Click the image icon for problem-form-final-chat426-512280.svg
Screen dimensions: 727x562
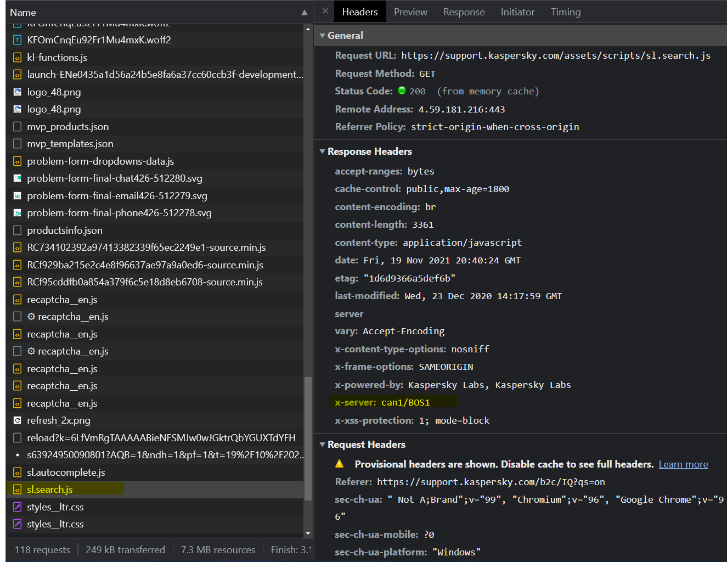(x=17, y=178)
